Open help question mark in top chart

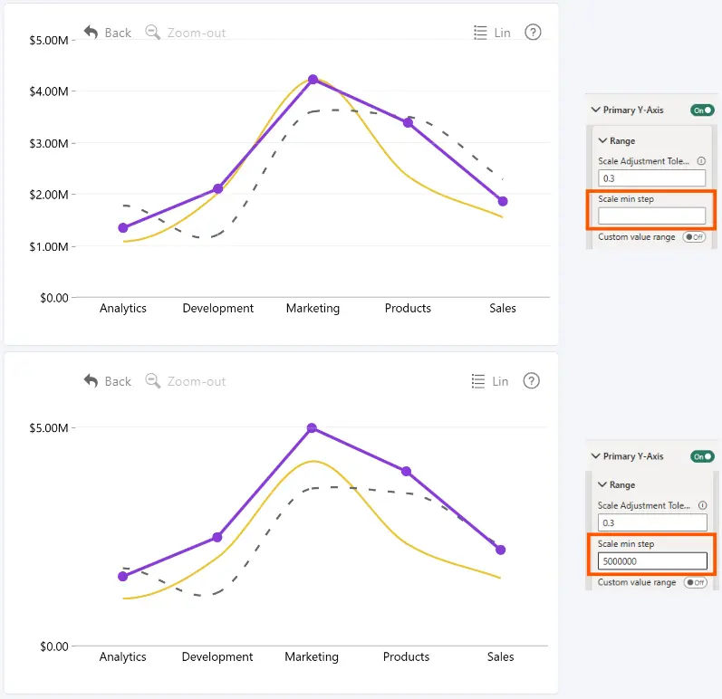click(x=533, y=33)
